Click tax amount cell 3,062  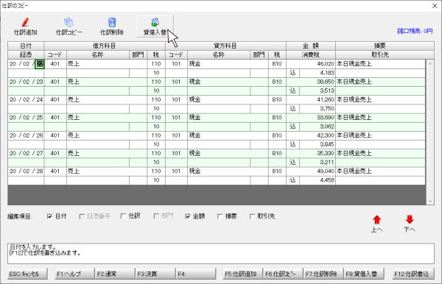318,127
